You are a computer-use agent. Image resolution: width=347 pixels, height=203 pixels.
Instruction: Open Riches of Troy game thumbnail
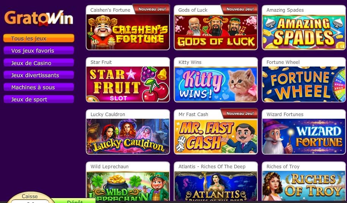click(x=304, y=186)
